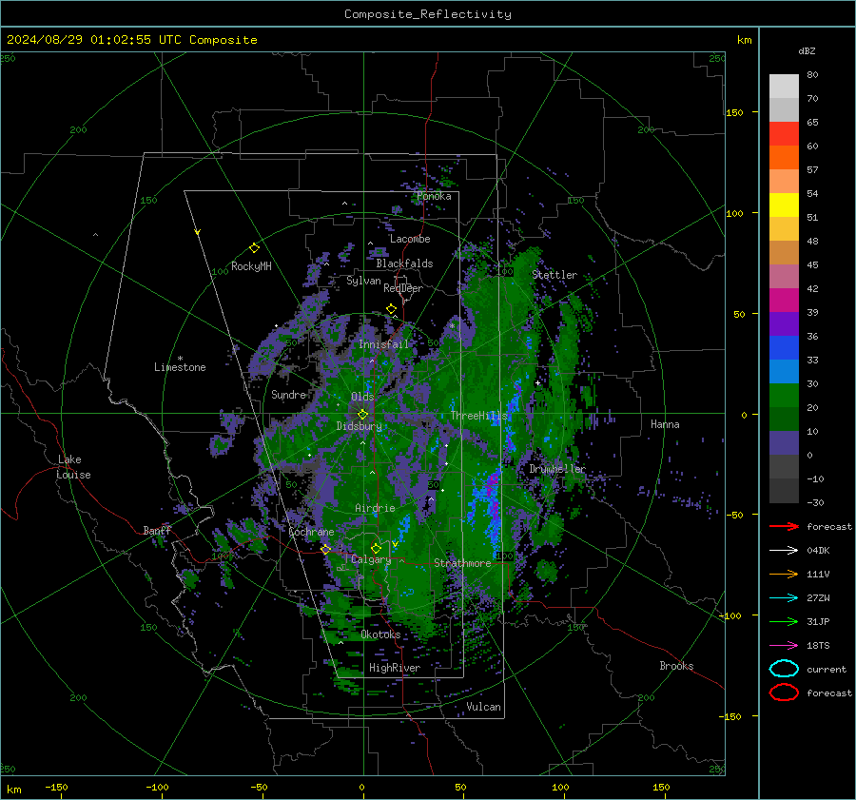Click the red 'forecast' ellipse legend icon

click(x=784, y=693)
